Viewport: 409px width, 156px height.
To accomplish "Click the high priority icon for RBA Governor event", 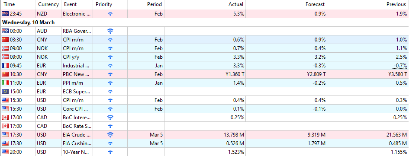I will 110,31.
